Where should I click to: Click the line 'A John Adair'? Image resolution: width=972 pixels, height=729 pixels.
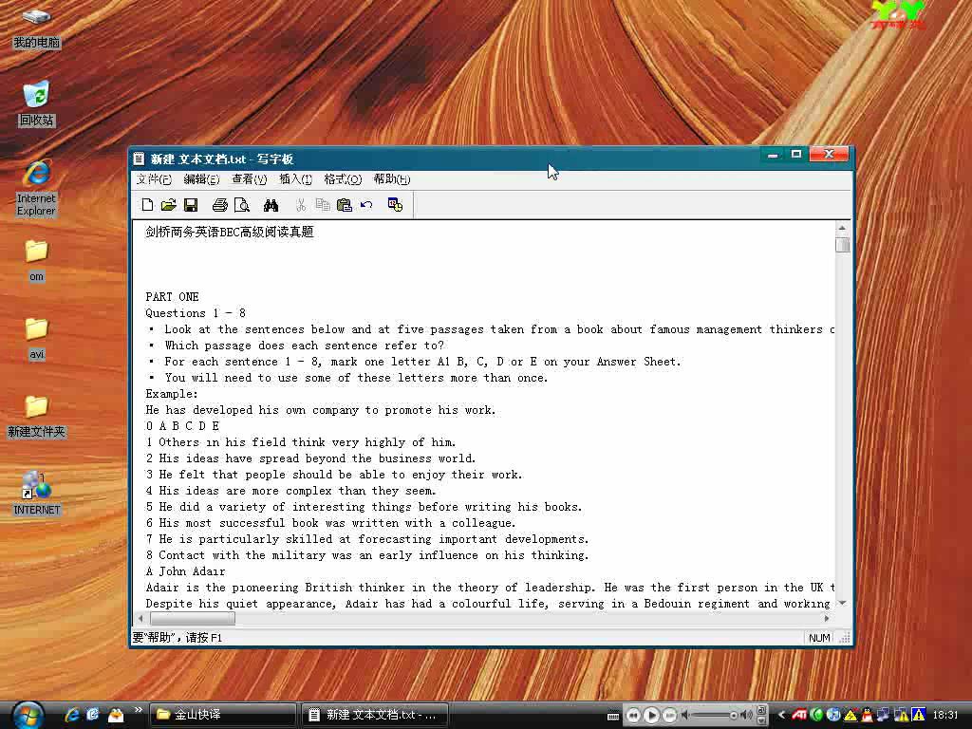click(185, 570)
